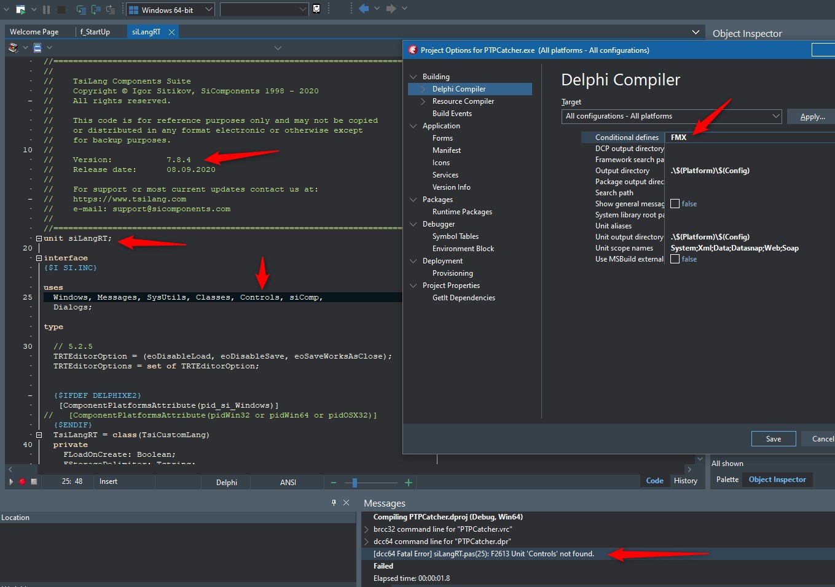Select Version Info in options tree
Viewport: 835px width, 587px height.
pyautogui.click(x=452, y=187)
